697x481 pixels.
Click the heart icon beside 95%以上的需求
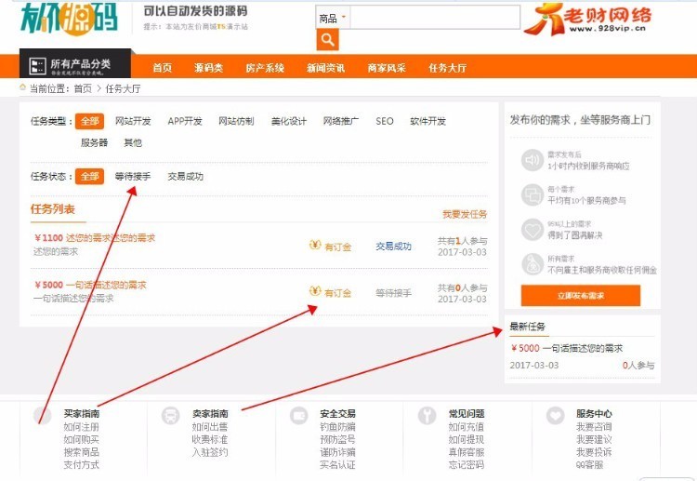pos(533,230)
